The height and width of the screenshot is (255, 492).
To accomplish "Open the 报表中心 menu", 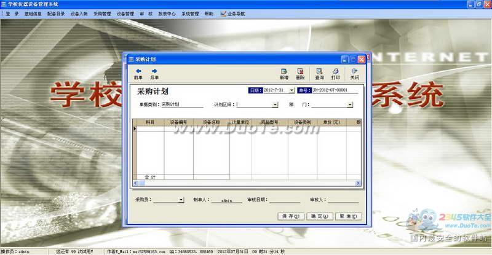I will 167,13.
